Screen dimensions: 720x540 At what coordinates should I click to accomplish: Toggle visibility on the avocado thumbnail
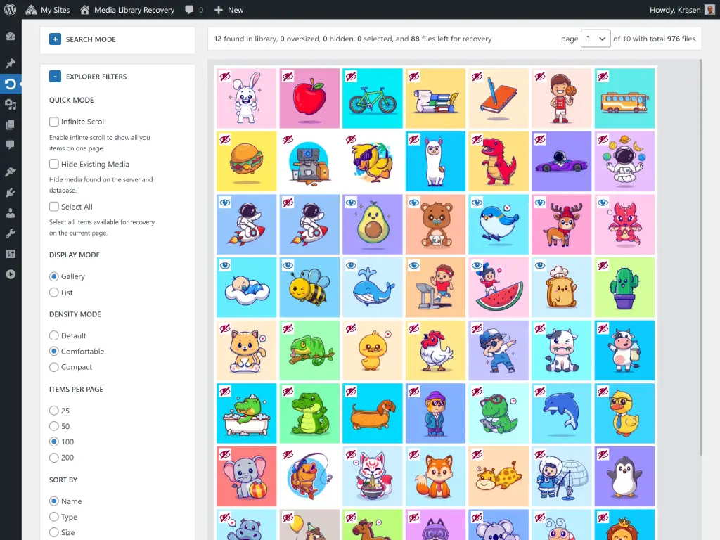351,203
